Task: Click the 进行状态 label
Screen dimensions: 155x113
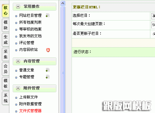Action: [82, 52]
